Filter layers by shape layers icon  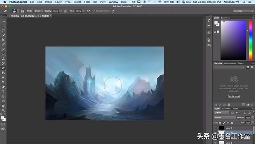coord(245,113)
